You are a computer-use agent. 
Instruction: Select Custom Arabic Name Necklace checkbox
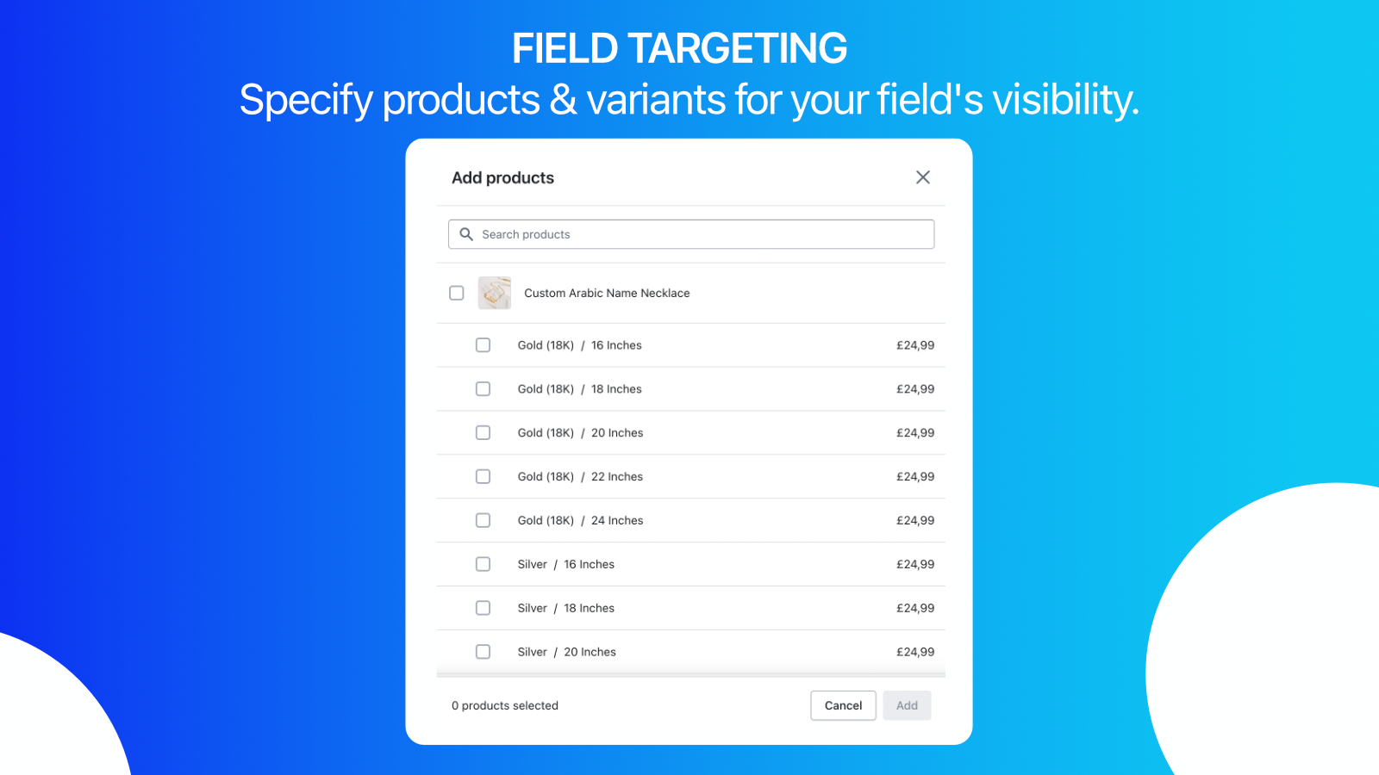[457, 293]
